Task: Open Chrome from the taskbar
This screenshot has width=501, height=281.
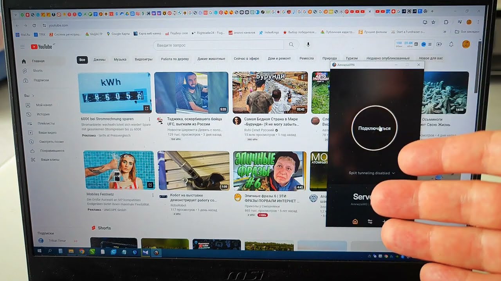Action: pyautogui.click(x=81, y=252)
